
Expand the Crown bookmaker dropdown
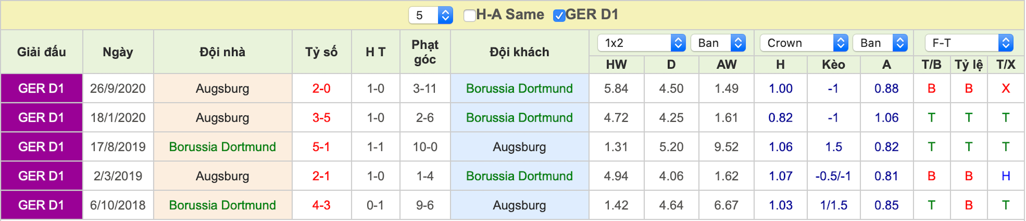(804, 43)
